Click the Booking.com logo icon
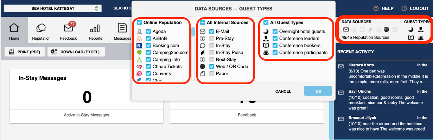Image resolution: width=433 pixels, height=140 pixels. (139, 46)
